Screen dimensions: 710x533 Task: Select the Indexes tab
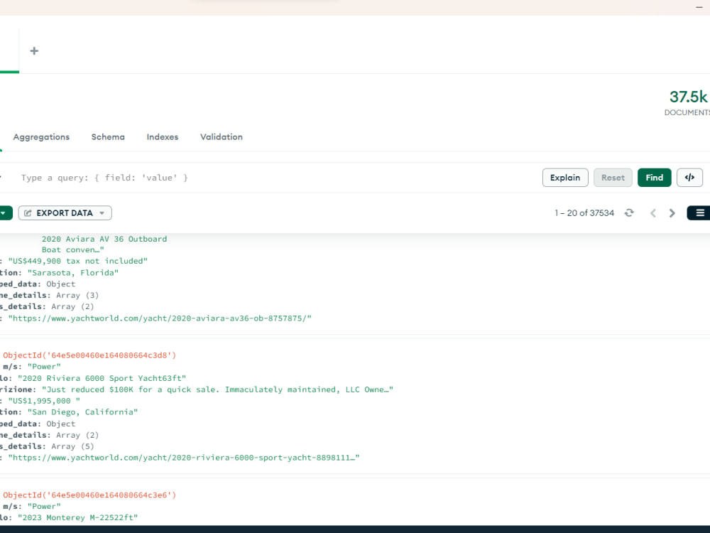click(x=162, y=136)
